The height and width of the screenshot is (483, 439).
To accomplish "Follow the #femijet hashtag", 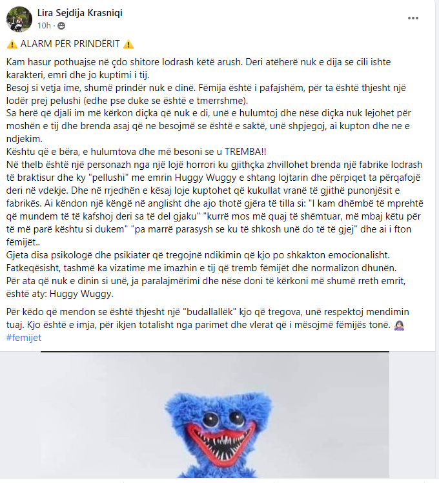I will 24,338.
